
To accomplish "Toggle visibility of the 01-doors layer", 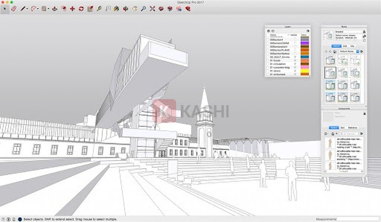I will click(x=295, y=71).
